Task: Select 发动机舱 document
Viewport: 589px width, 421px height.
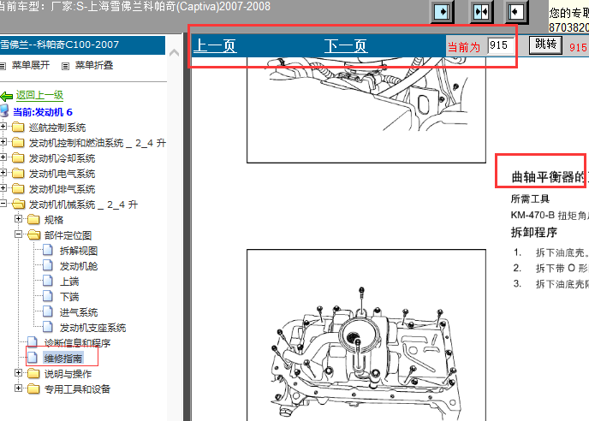Action: pos(79,266)
